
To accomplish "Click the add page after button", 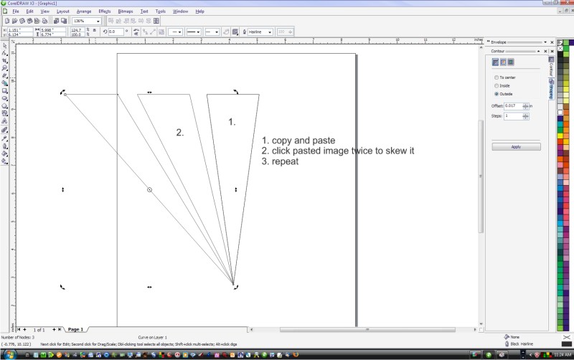I will point(54,329).
